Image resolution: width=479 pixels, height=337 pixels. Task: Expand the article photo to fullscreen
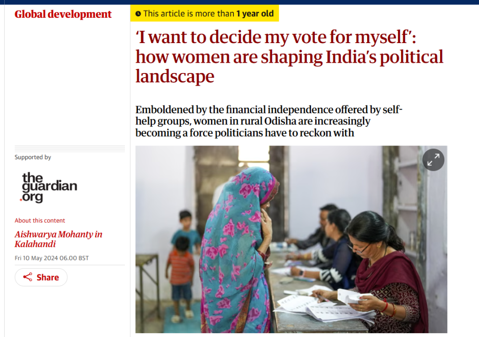point(433,160)
